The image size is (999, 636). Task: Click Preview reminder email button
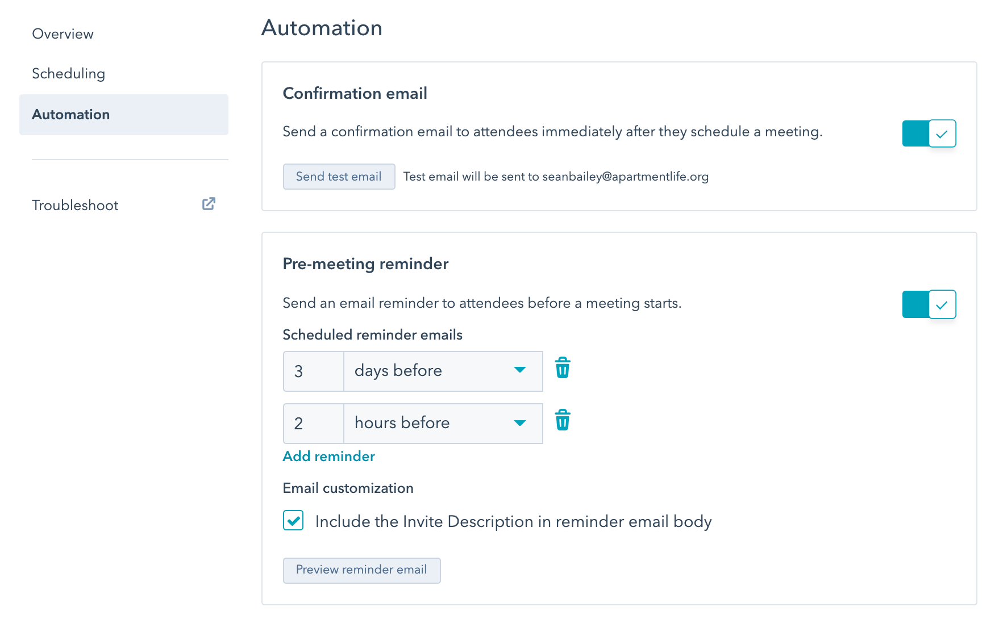pyautogui.click(x=361, y=570)
